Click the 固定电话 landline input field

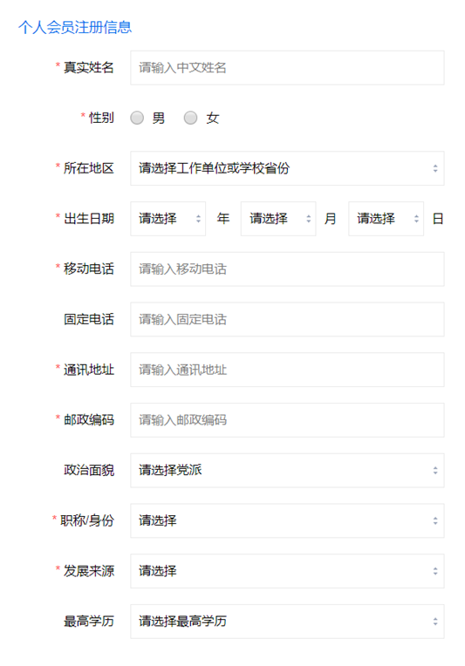[x=287, y=319]
